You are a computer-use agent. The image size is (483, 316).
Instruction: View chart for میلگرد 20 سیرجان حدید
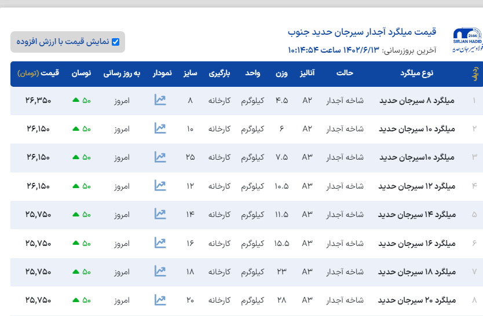click(160, 300)
